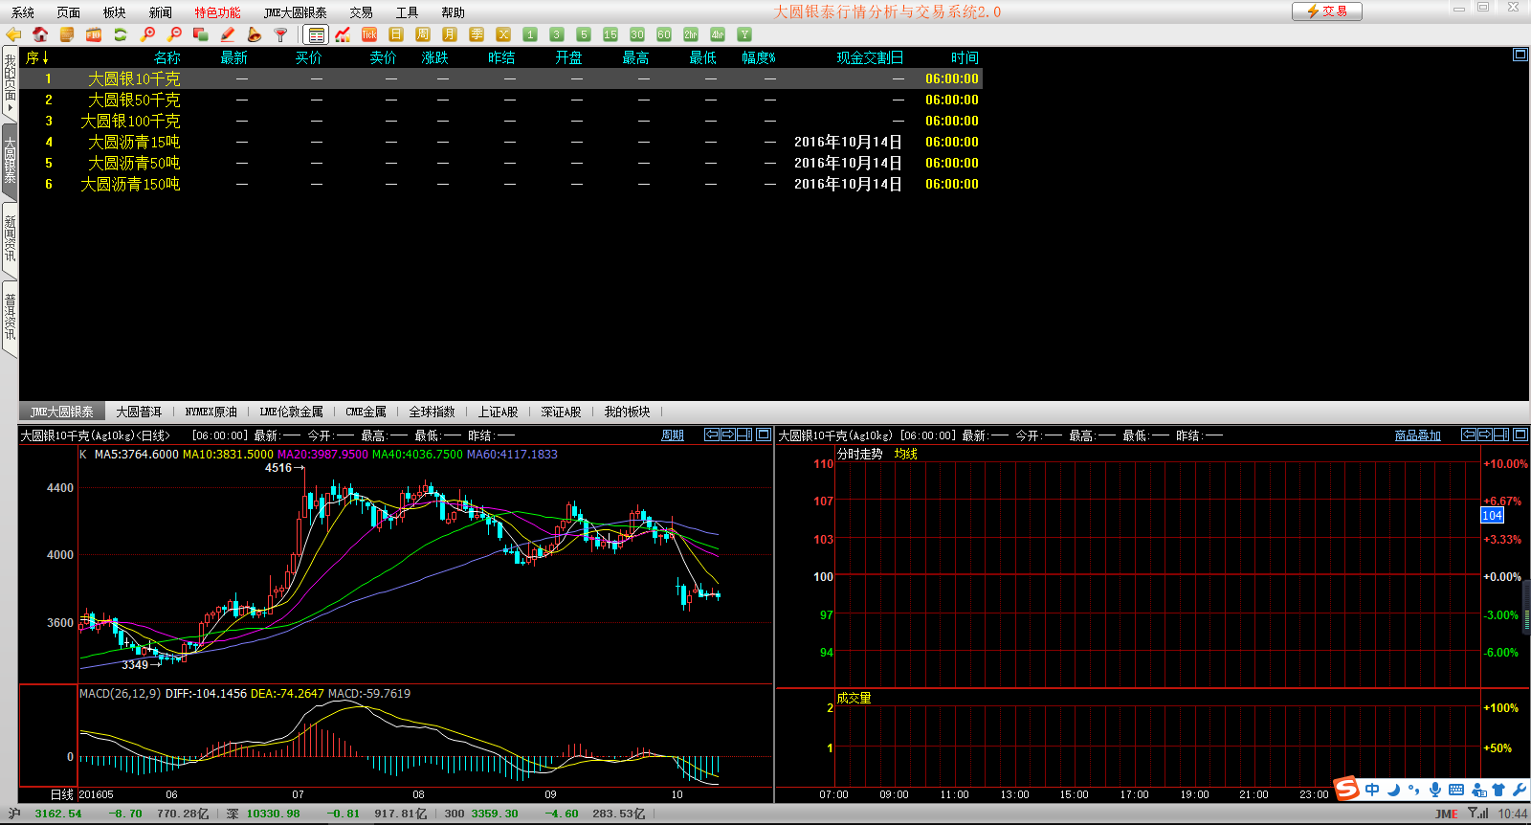Click the funnel filter icon in toolbar
The width and height of the screenshot is (1531, 825).
click(x=280, y=34)
